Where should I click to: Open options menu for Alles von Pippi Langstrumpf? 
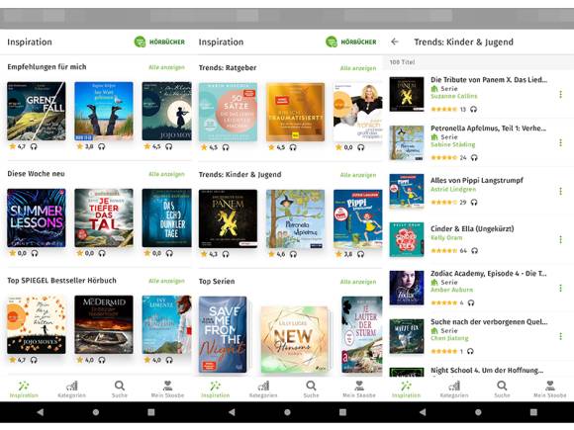point(560,191)
